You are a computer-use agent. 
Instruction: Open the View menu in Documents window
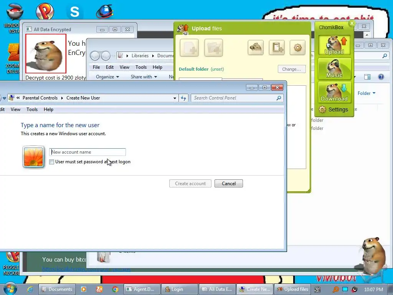tap(124, 67)
